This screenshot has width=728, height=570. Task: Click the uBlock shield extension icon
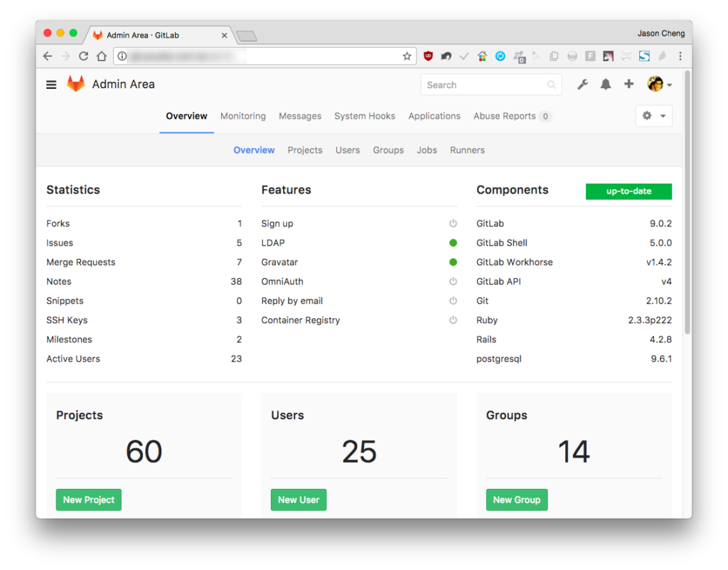tap(428, 56)
